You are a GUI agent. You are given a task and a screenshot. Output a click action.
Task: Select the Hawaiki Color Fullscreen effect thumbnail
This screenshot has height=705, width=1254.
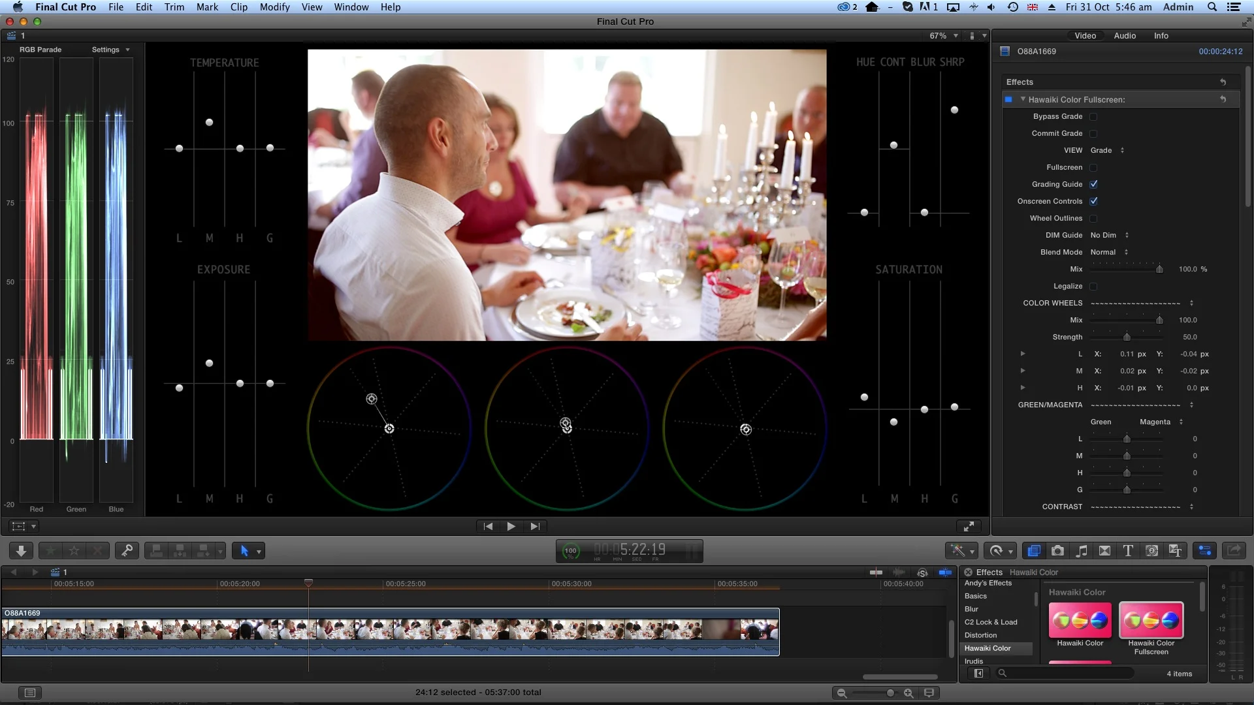(x=1151, y=620)
